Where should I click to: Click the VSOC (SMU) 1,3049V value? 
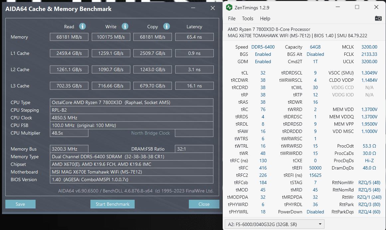point(369,73)
